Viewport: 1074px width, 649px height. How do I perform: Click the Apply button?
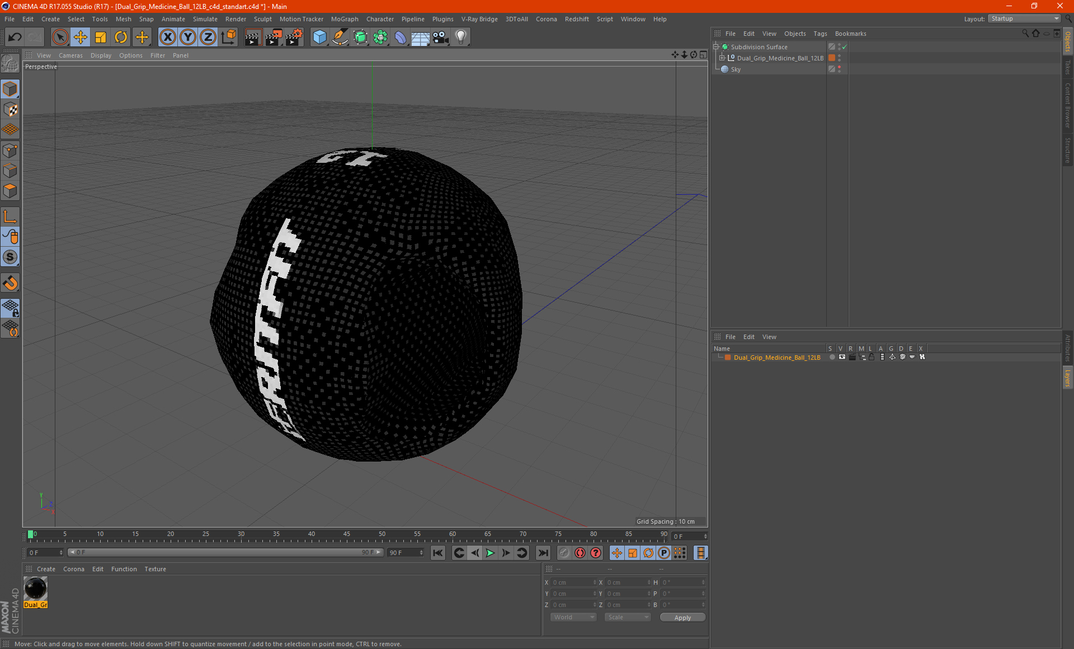pos(682,618)
